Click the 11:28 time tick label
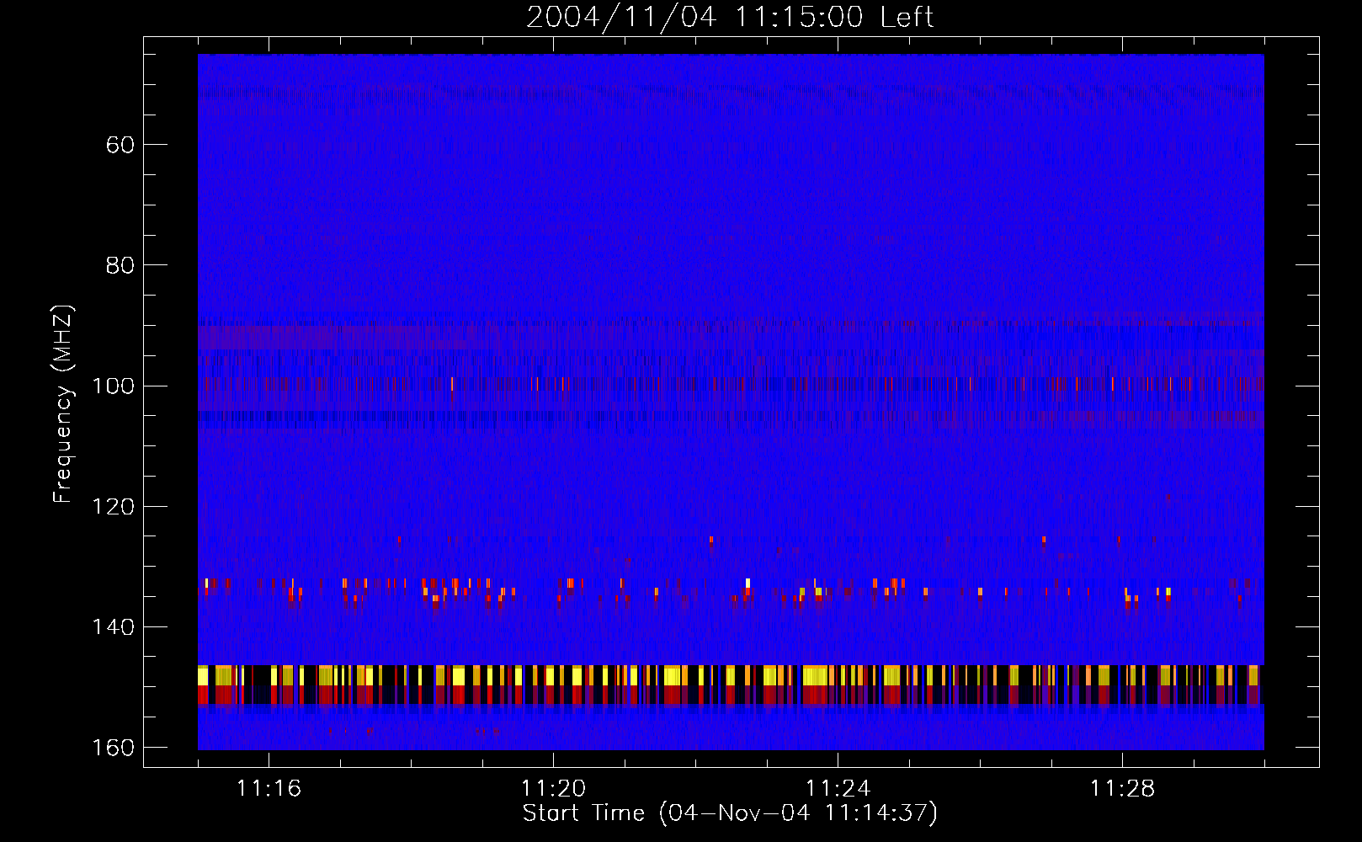Viewport: 1362px width, 842px height. pos(1122,788)
